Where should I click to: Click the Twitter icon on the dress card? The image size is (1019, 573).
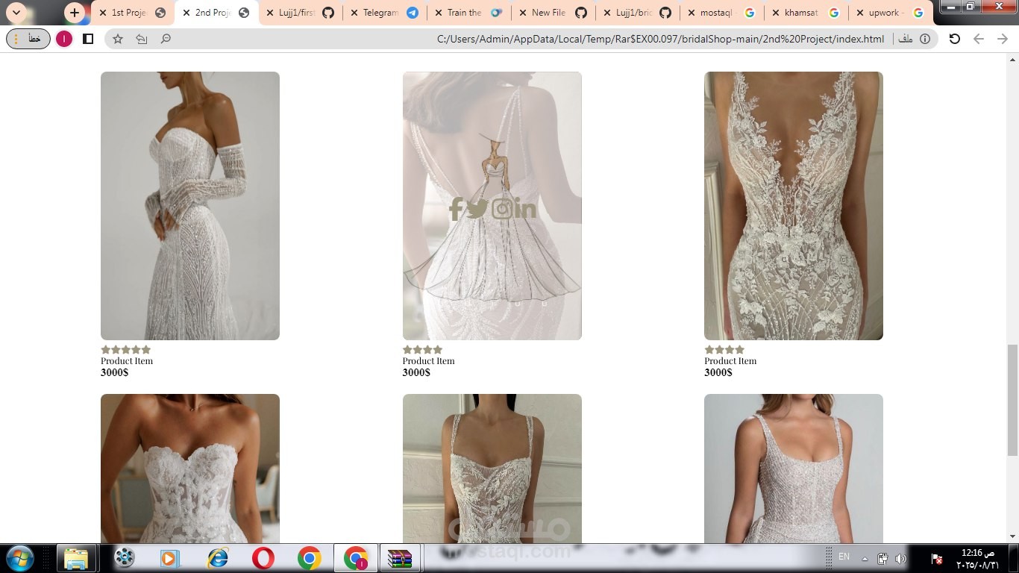pos(477,209)
